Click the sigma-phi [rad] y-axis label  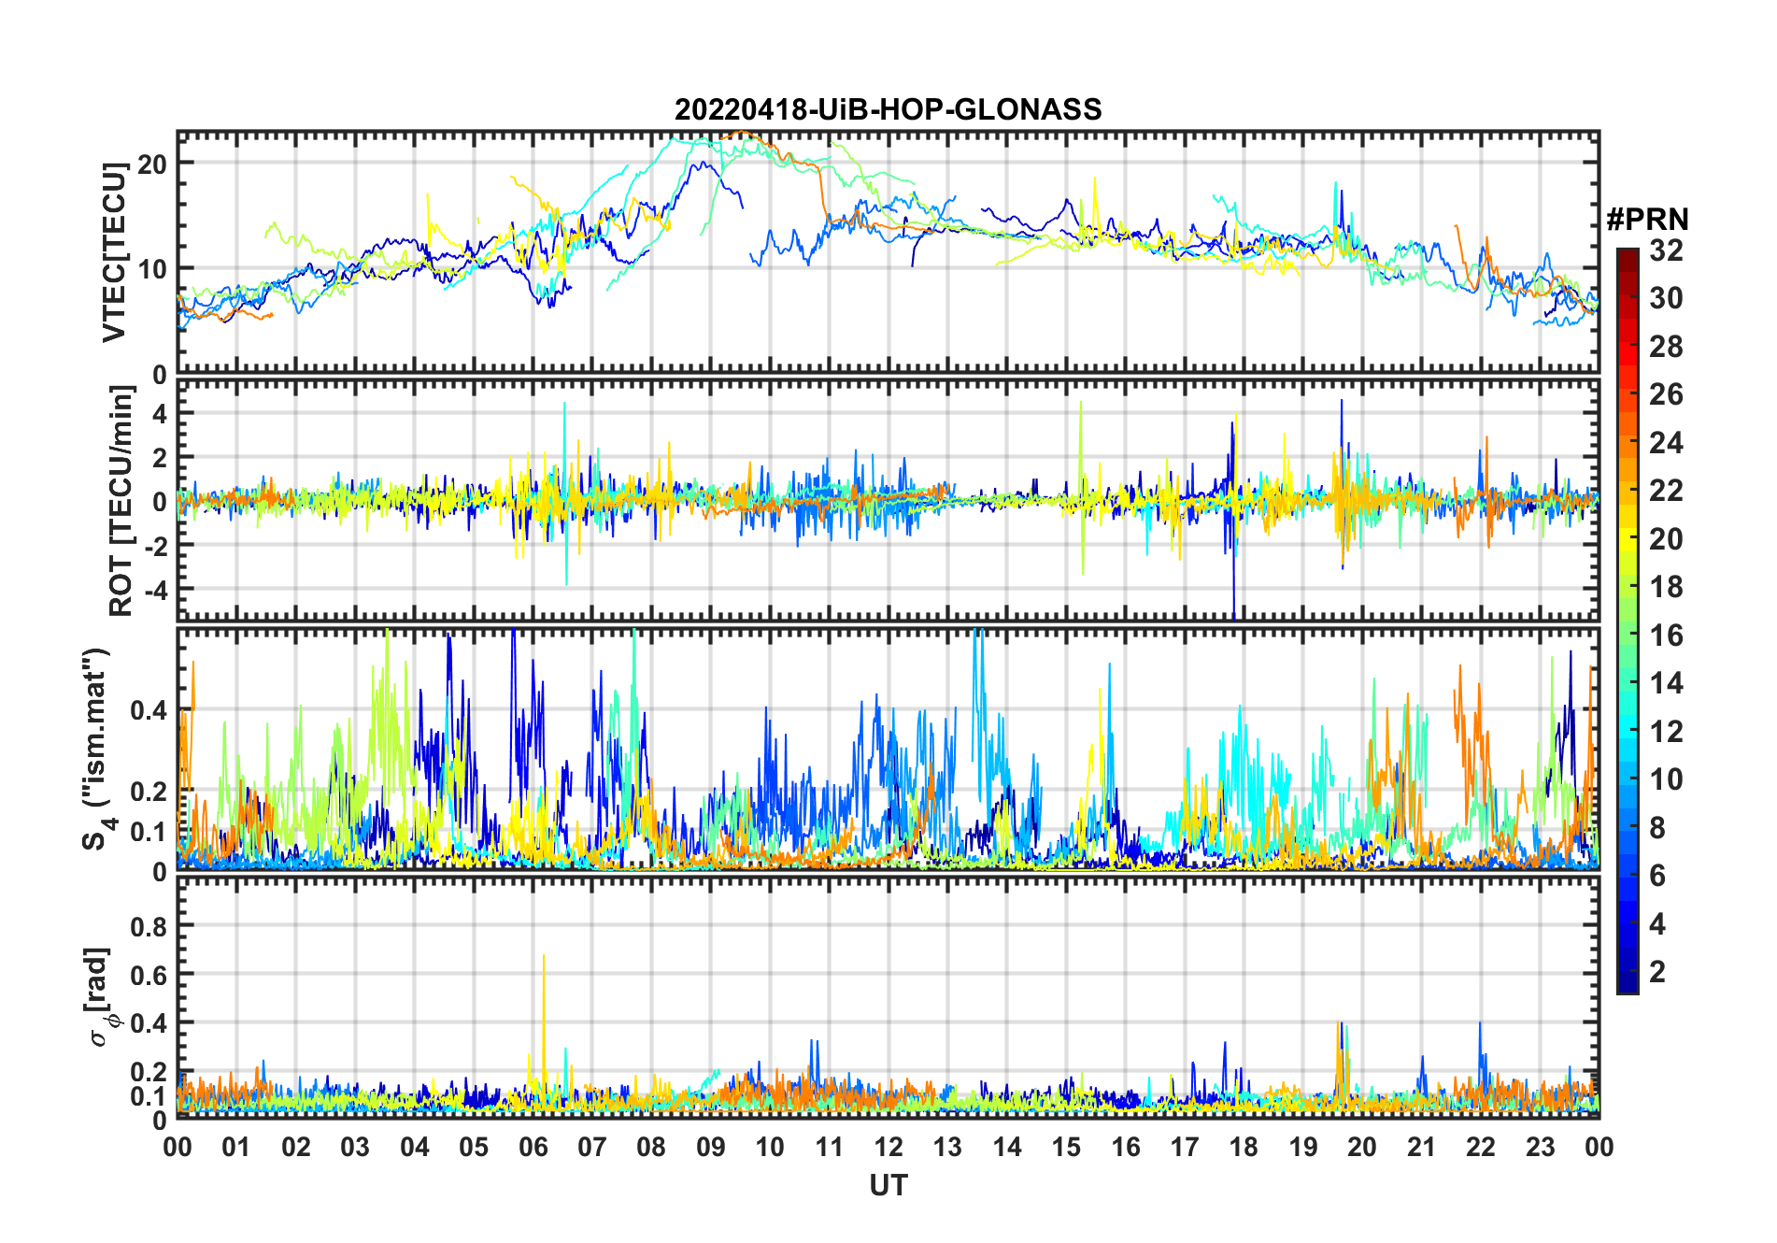pos(101,997)
